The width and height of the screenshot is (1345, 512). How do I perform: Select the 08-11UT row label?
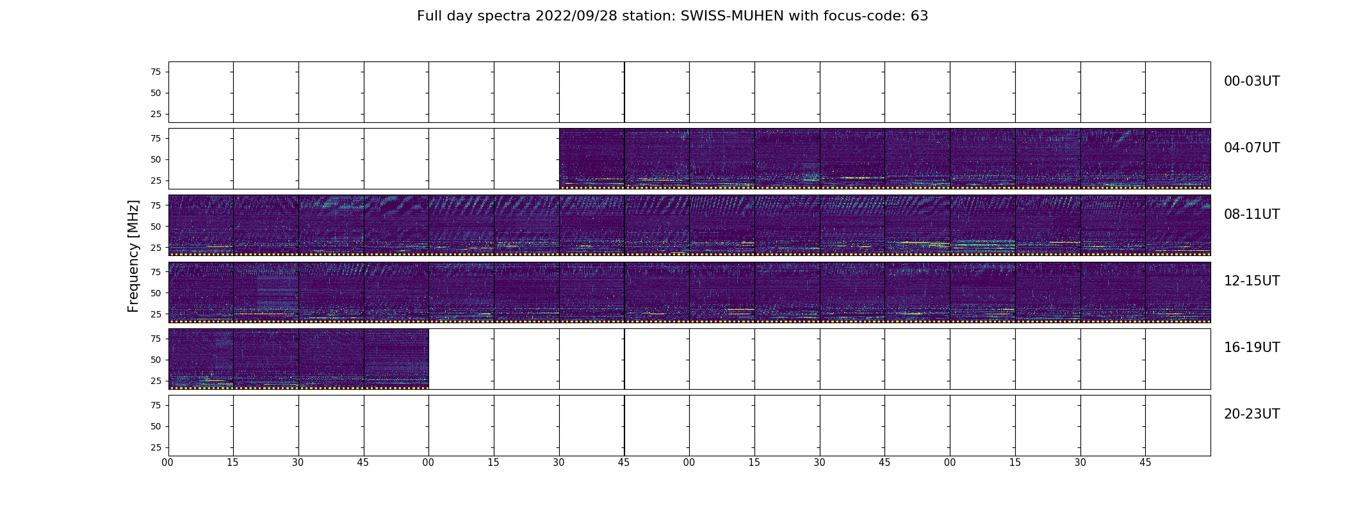(x=1251, y=214)
